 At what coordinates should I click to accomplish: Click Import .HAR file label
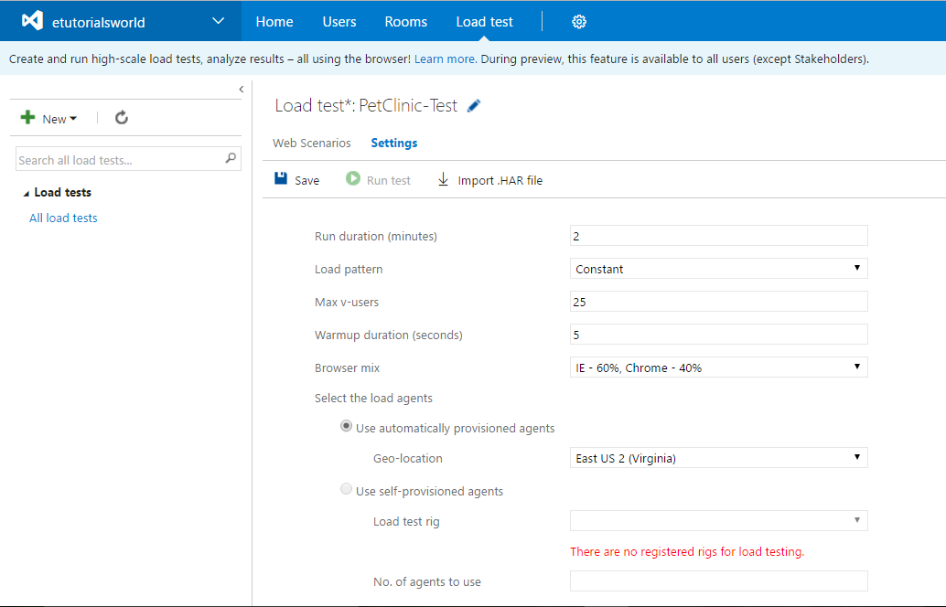tap(500, 180)
